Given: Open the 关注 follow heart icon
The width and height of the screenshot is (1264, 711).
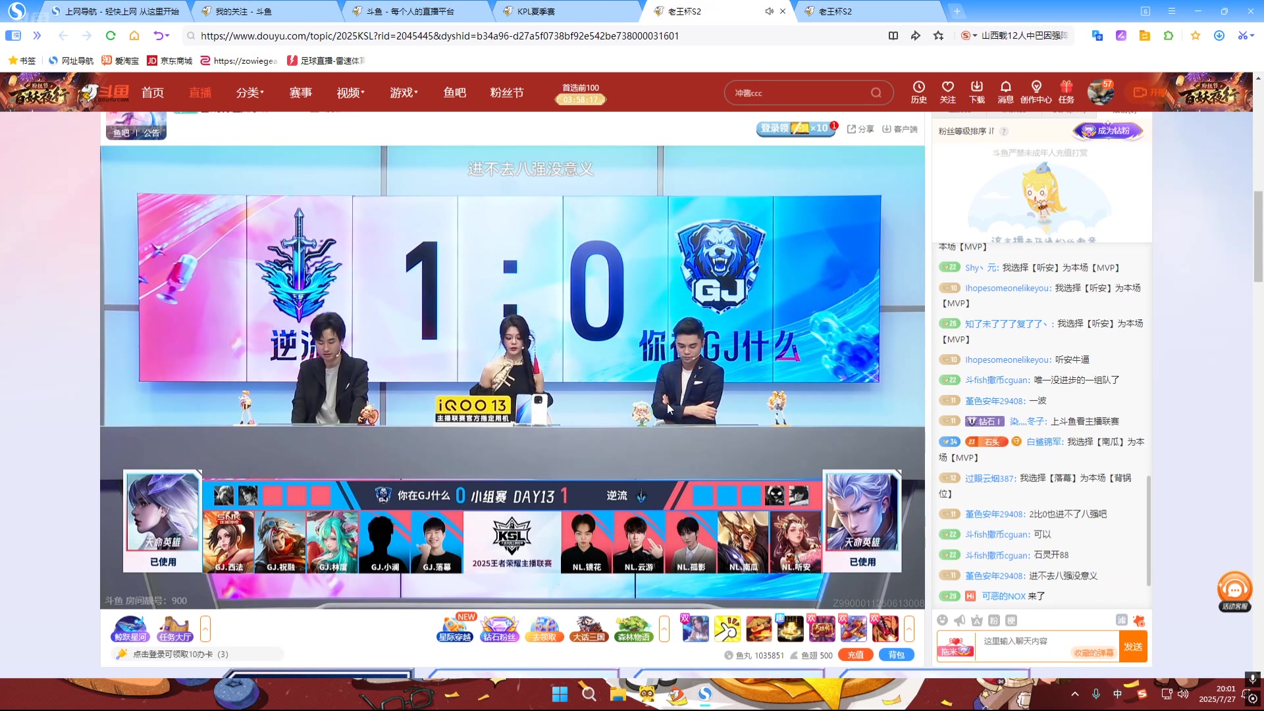Looking at the screenshot, I should [x=947, y=92].
